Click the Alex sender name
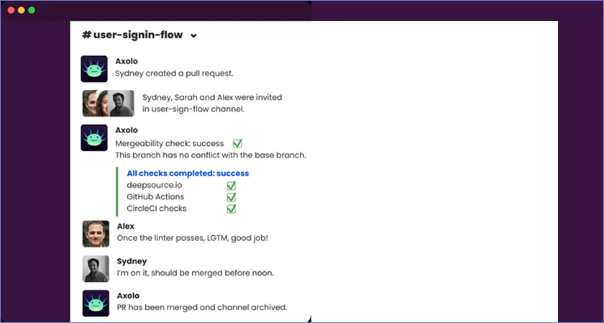This screenshot has width=604, height=323. 126,226
